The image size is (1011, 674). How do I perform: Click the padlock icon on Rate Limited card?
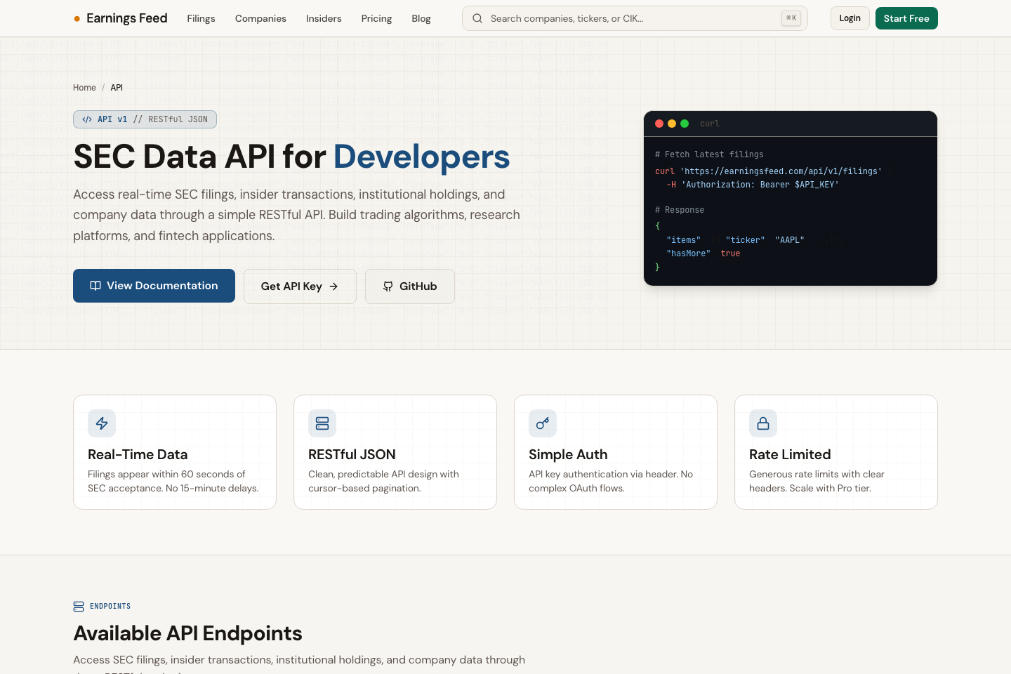[763, 423]
